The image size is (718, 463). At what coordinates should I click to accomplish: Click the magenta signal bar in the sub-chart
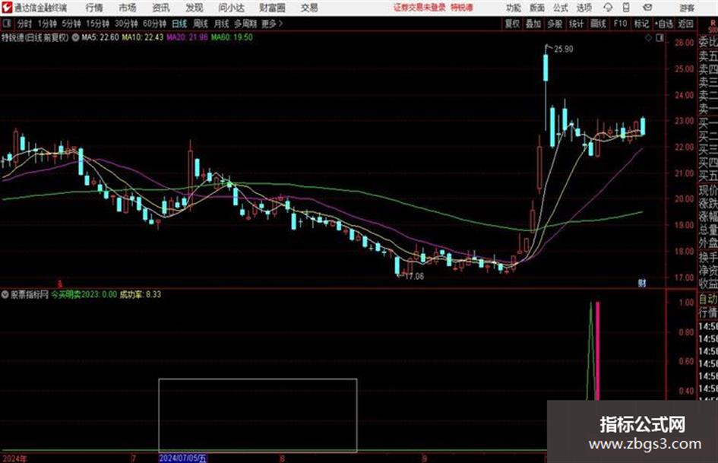coord(597,350)
